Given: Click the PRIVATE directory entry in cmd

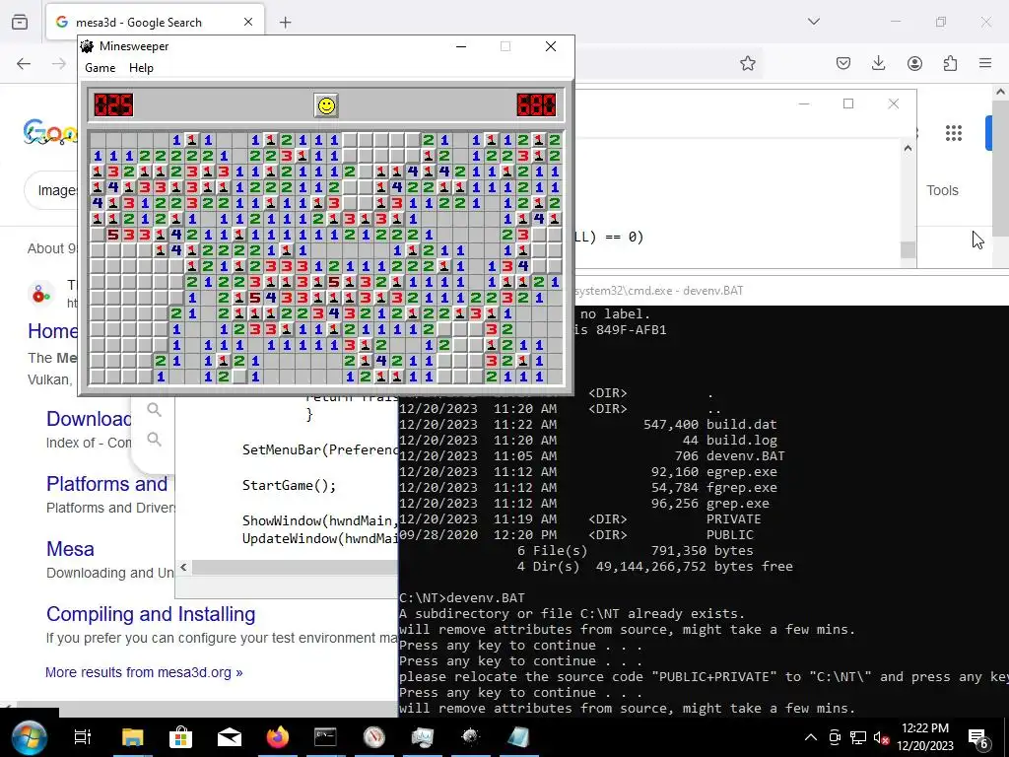Looking at the screenshot, I should point(733,519).
